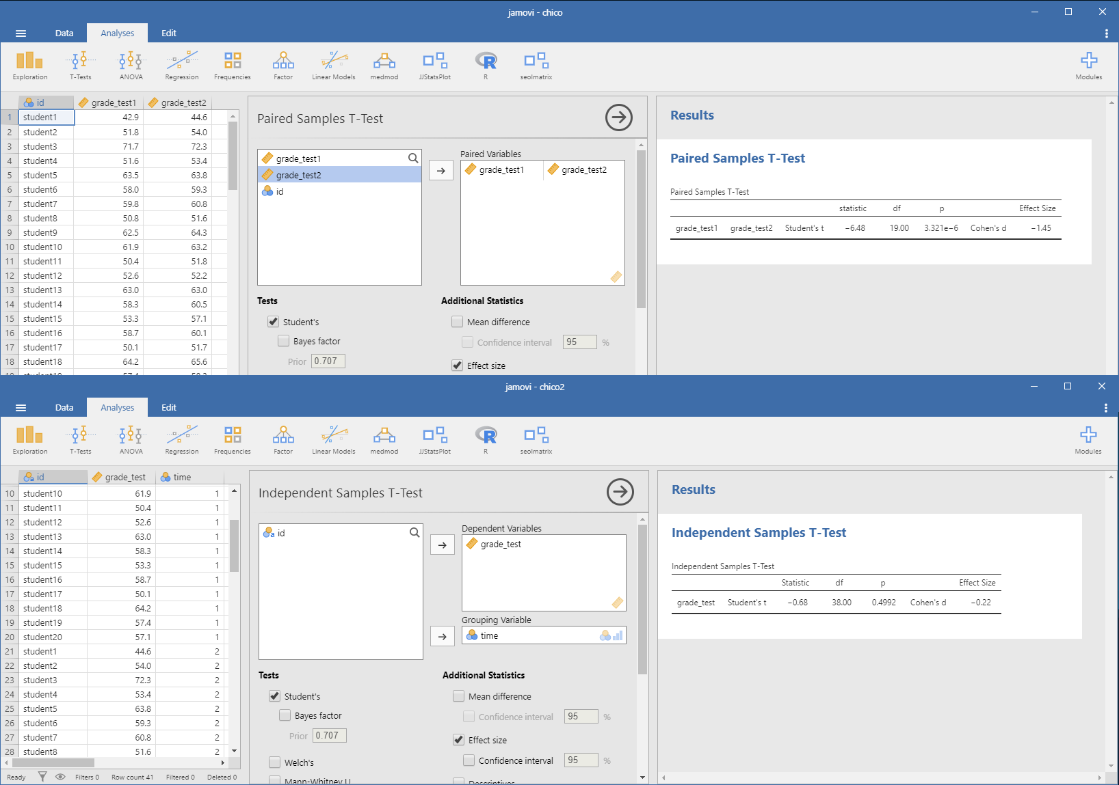Open hamburger menu in chico2 window

(21, 407)
